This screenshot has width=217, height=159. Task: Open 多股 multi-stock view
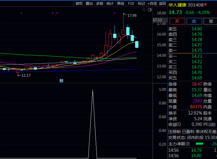point(99,4)
